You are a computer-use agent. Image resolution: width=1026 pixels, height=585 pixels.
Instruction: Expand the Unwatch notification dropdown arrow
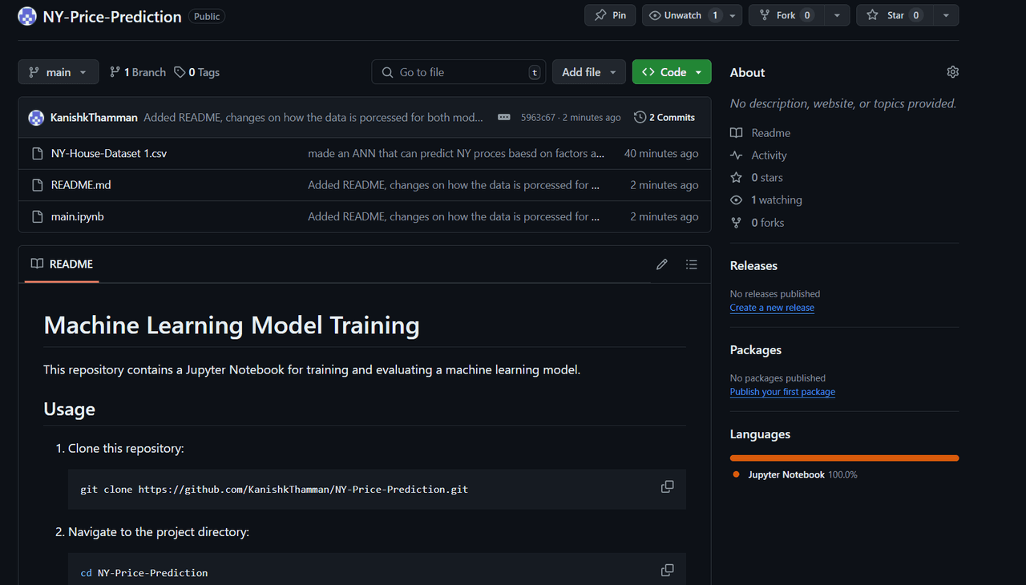point(733,15)
